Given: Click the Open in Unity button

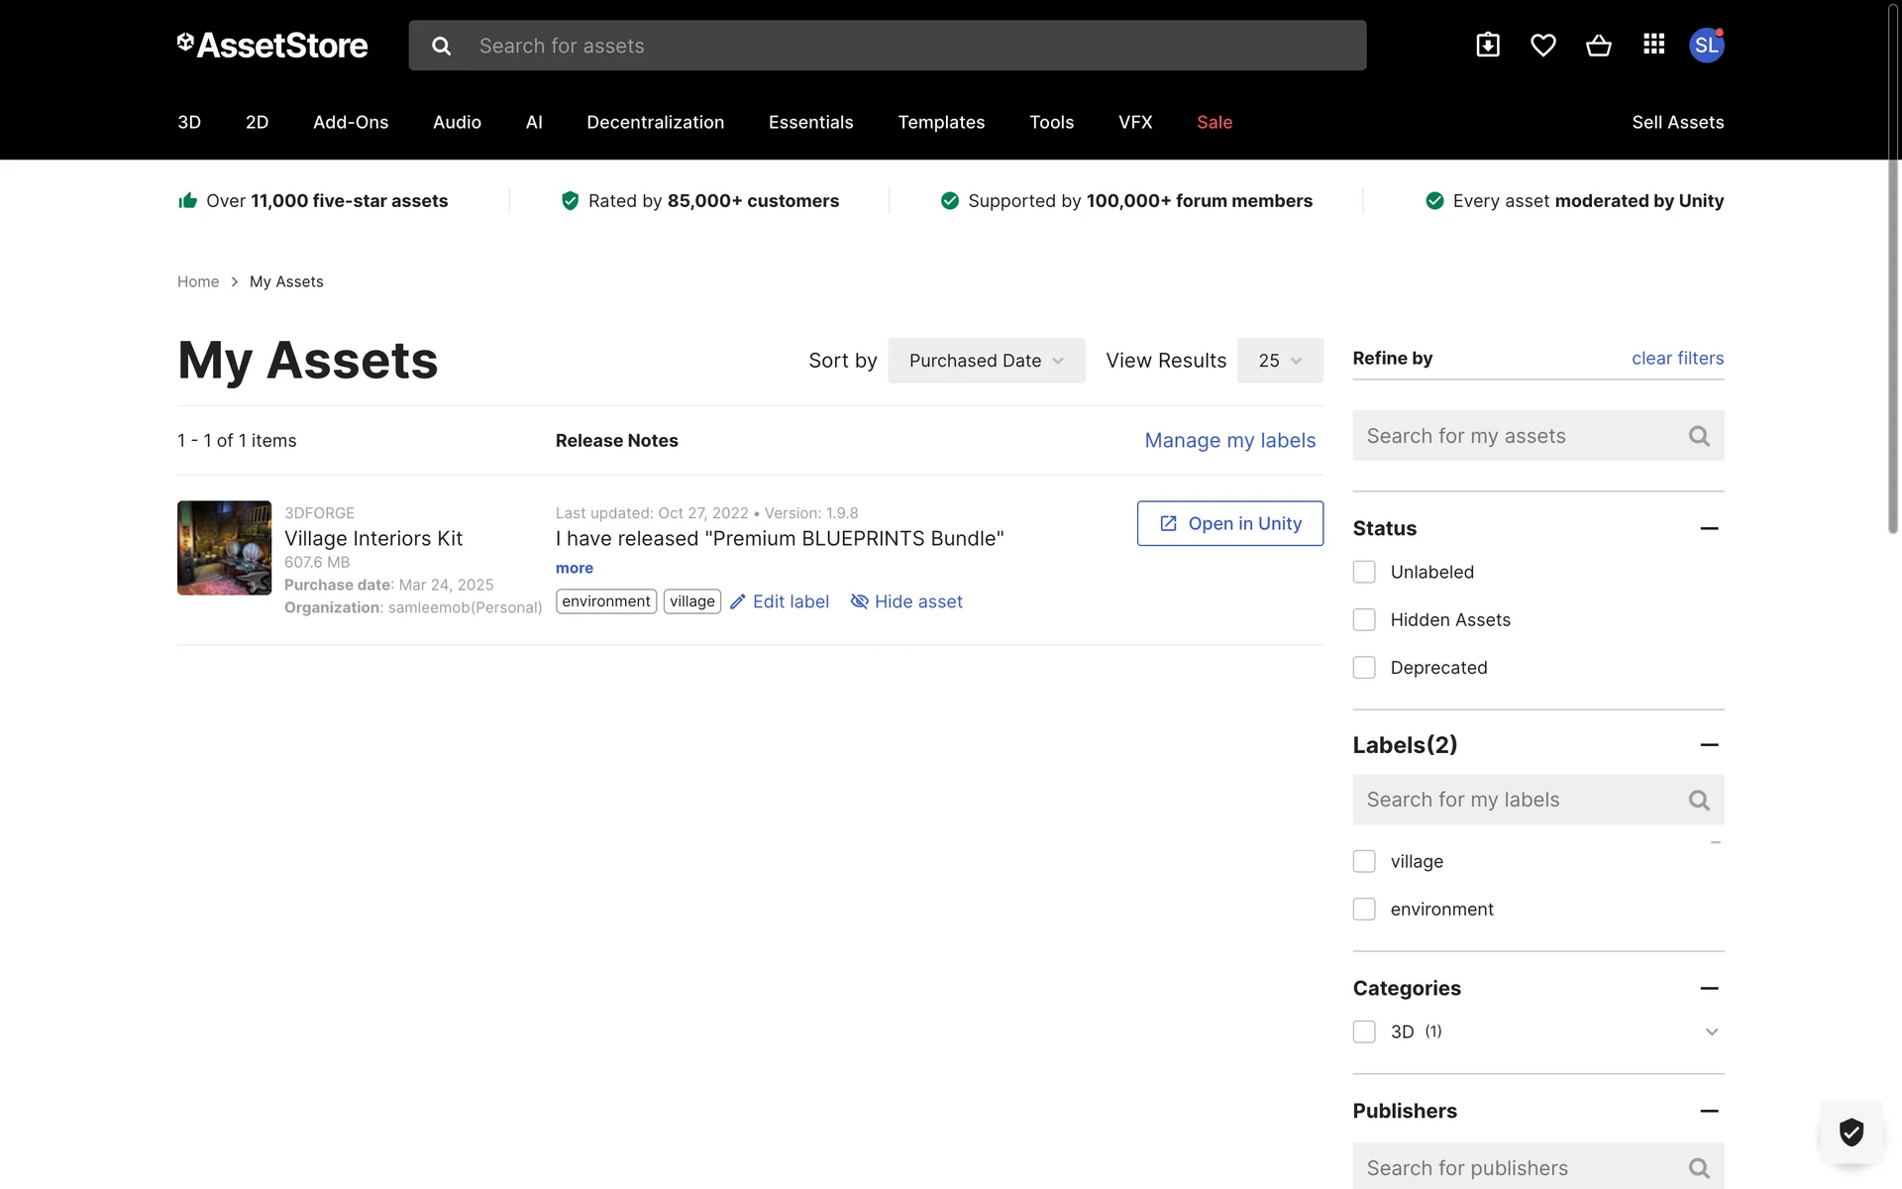Looking at the screenshot, I should [x=1229, y=523].
